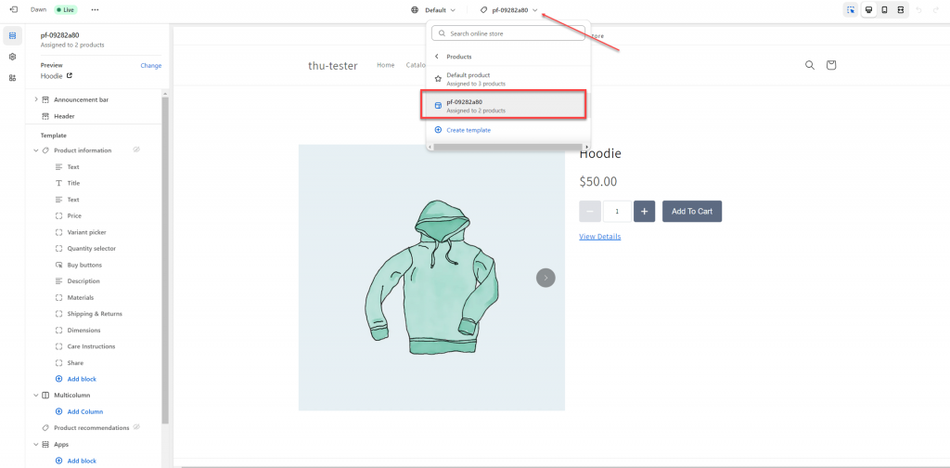Switch to mobile preview icon
Image resolution: width=950 pixels, height=468 pixels.
pos(884,9)
